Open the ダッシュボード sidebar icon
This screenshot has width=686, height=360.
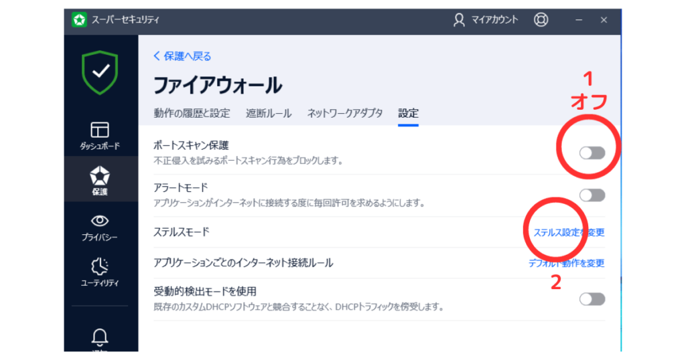click(x=100, y=128)
